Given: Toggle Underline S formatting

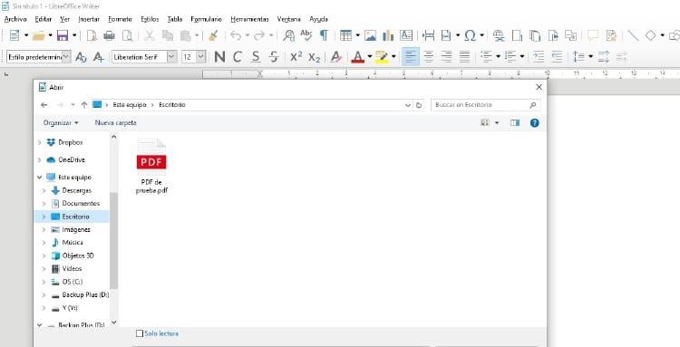Looking at the screenshot, I should [256, 57].
